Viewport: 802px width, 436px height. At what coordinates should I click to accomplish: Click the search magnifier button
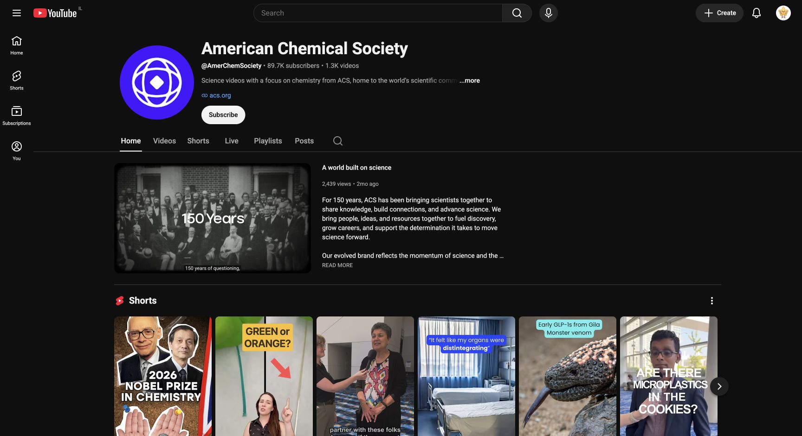point(517,13)
